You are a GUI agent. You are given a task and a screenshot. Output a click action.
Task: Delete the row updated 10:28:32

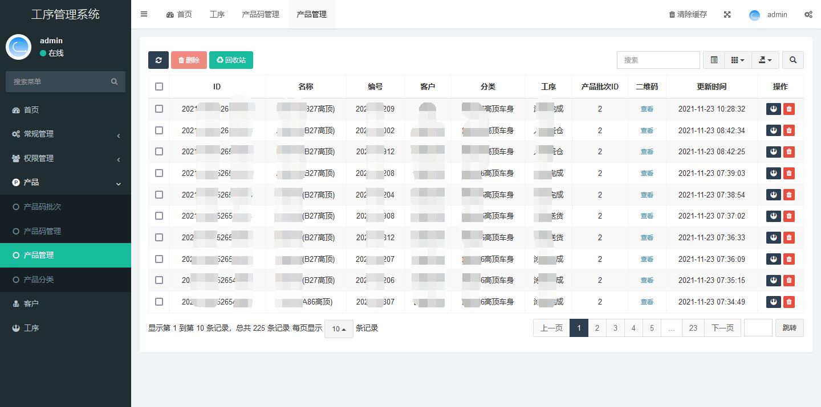789,109
